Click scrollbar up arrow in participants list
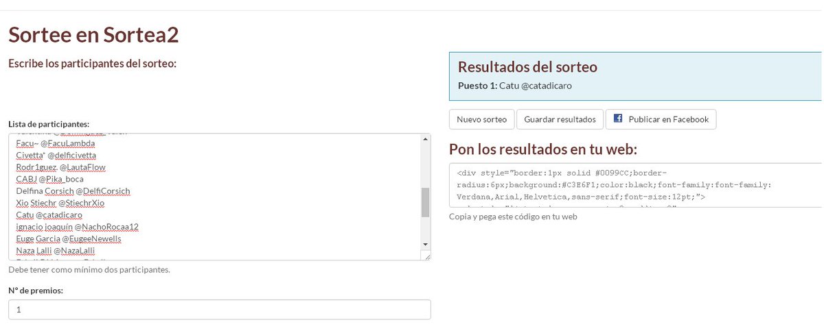The image size is (824, 331). [425, 138]
